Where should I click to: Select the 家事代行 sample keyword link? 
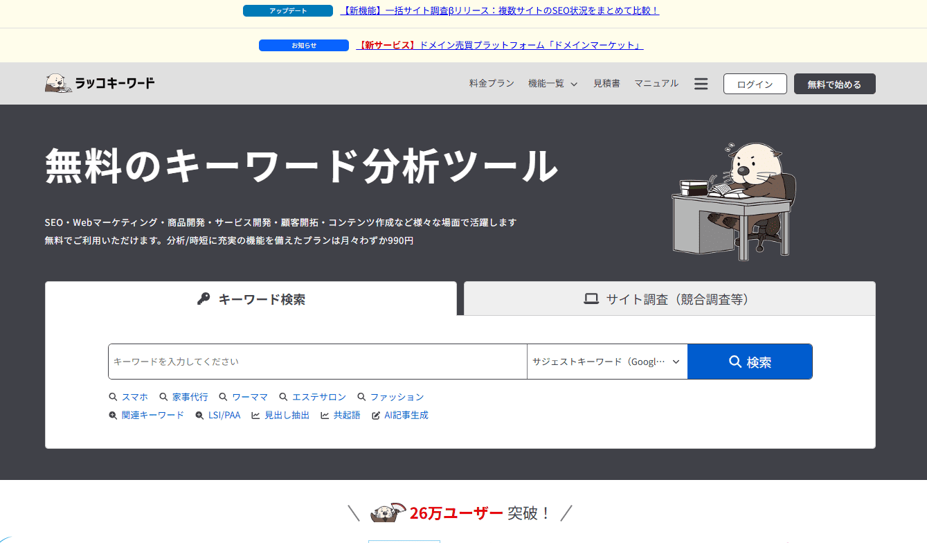pyautogui.click(x=190, y=397)
